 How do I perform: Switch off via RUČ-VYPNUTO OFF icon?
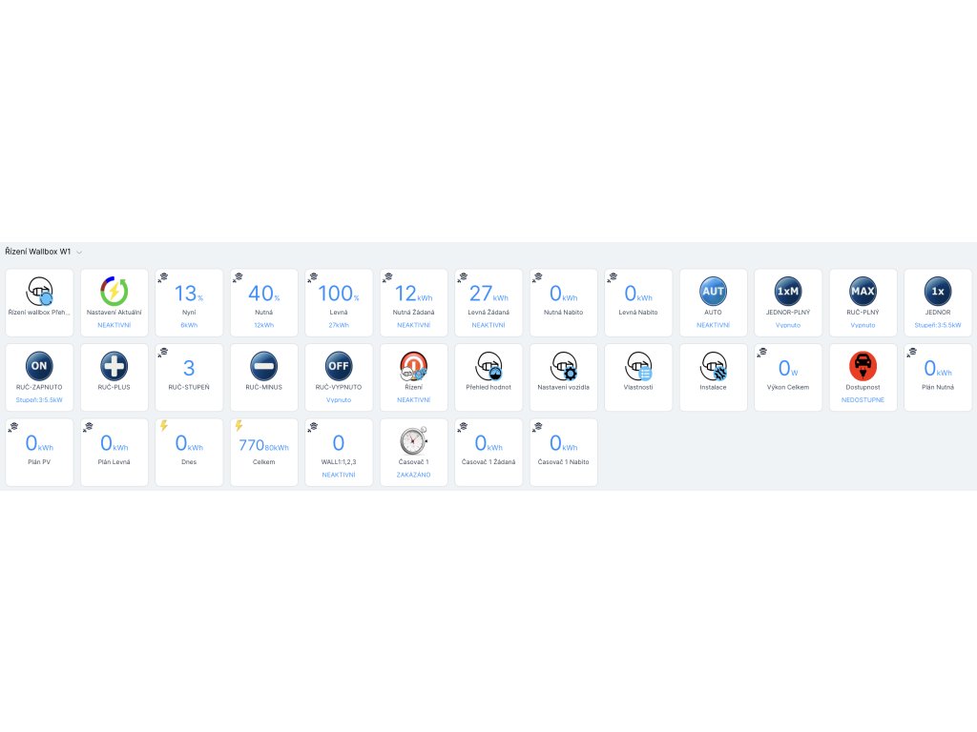(x=339, y=366)
